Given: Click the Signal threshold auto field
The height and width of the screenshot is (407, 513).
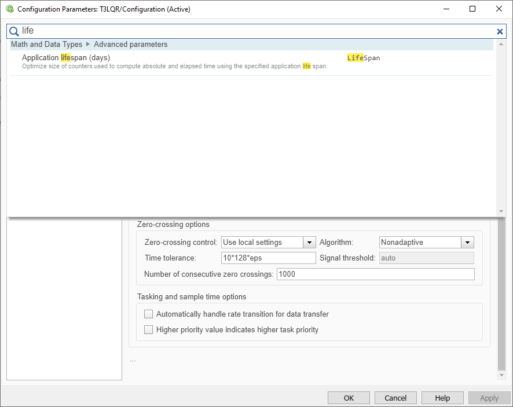Looking at the screenshot, I should coord(426,258).
